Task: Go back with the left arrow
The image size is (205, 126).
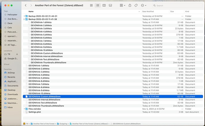Action: tap(26, 5)
